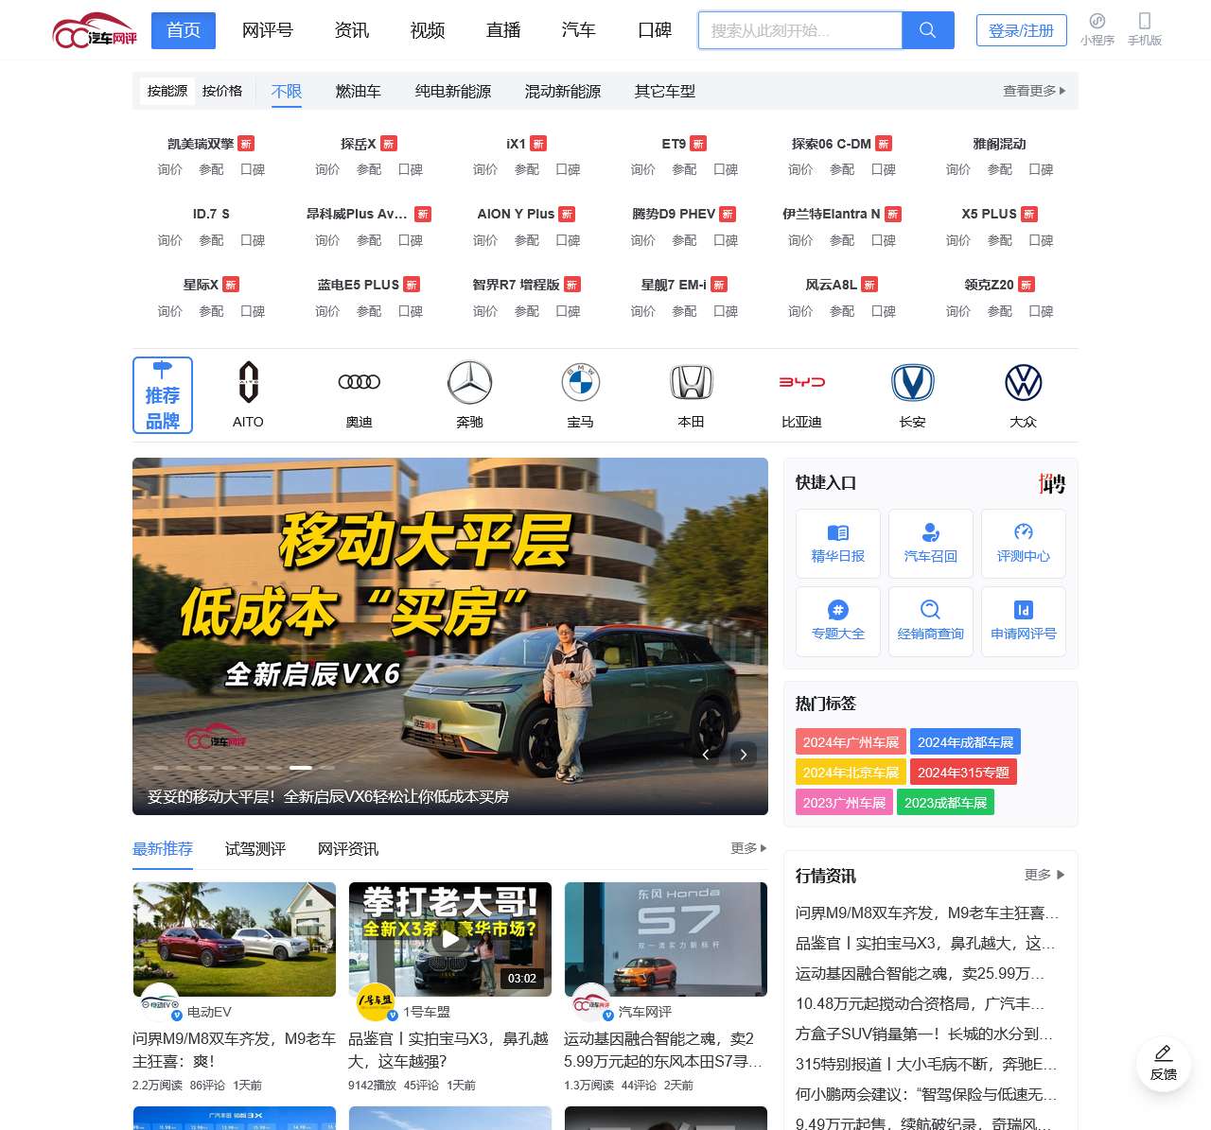Go to next carousel slide arrow
Viewport: 1211px width, 1130px height.
coord(744,754)
